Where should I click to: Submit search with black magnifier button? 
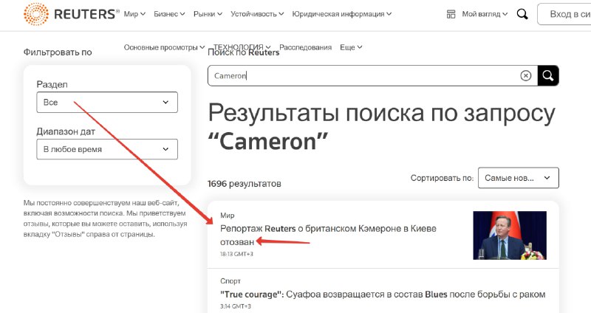point(548,76)
